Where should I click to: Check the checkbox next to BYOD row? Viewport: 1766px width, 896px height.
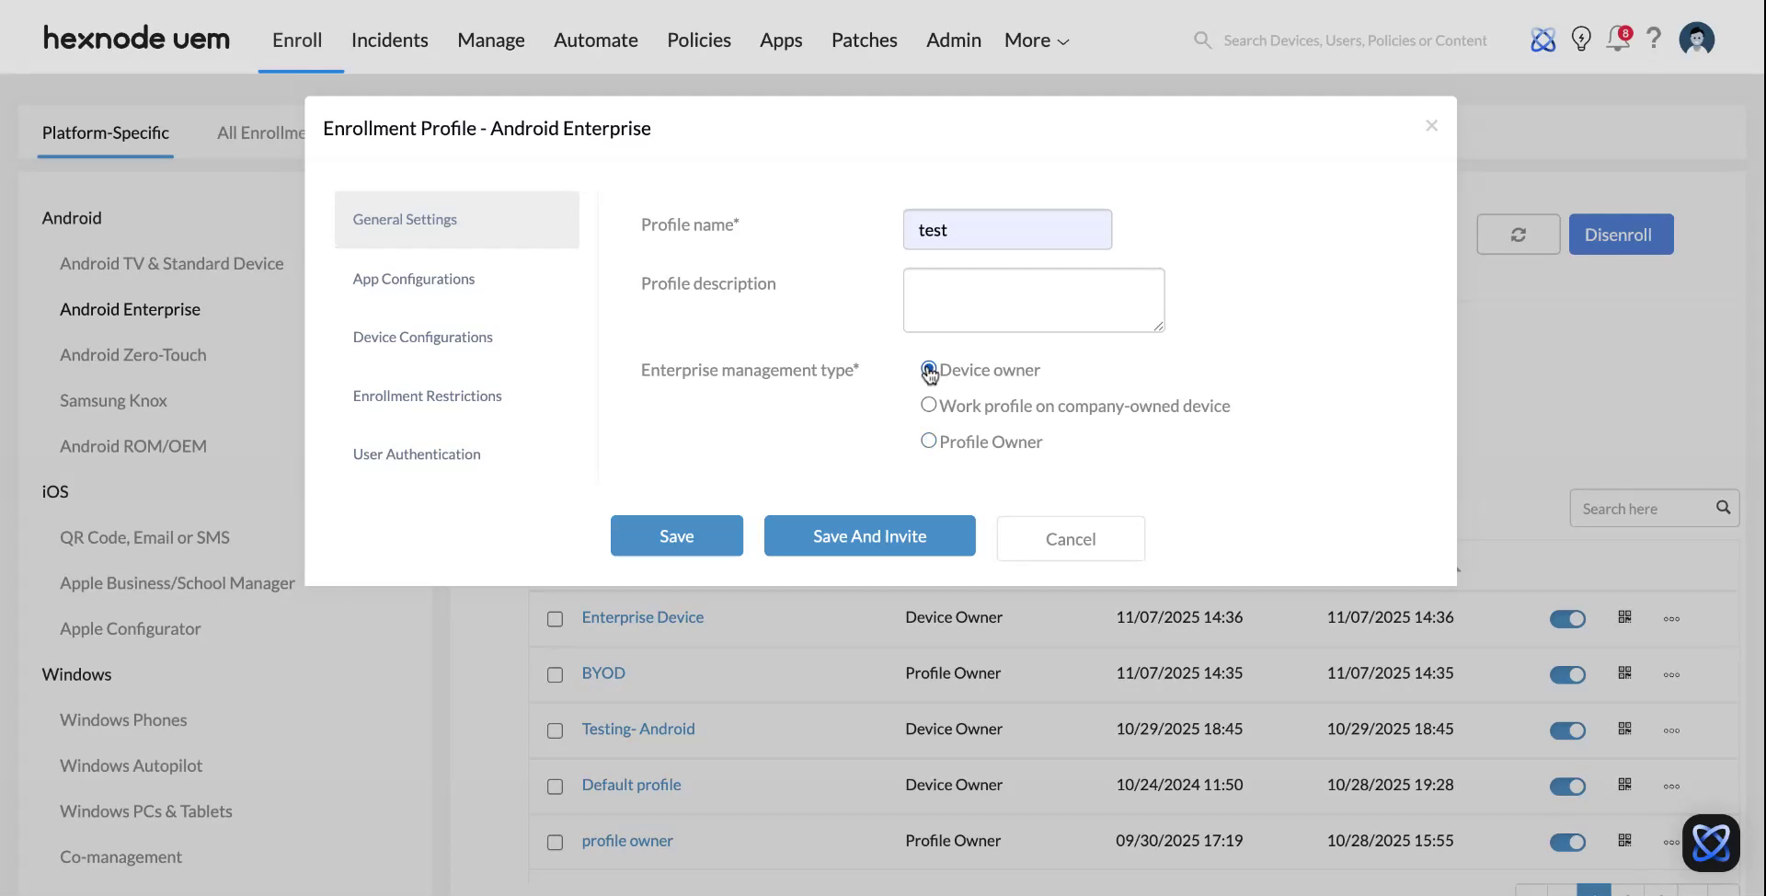point(556,674)
